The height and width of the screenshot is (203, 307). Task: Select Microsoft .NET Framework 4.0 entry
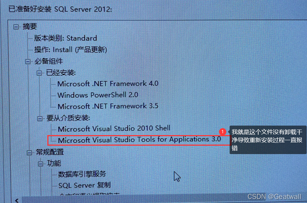(108, 84)
